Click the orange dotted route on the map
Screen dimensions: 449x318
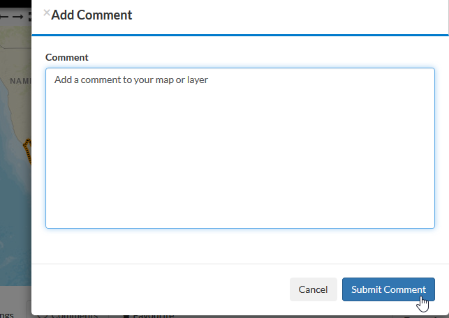(27, 151)
